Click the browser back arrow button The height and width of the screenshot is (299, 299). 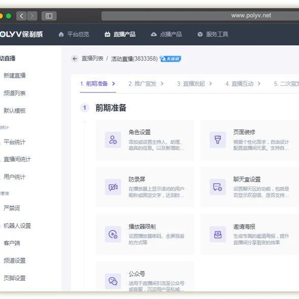click(21, 16)
